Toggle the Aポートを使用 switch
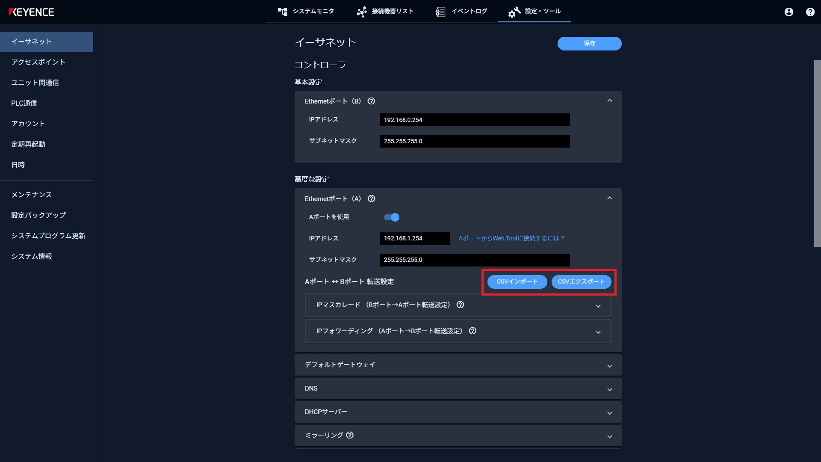Image resolution: width=821 pixels, height=462 pixels. (392, 217)
